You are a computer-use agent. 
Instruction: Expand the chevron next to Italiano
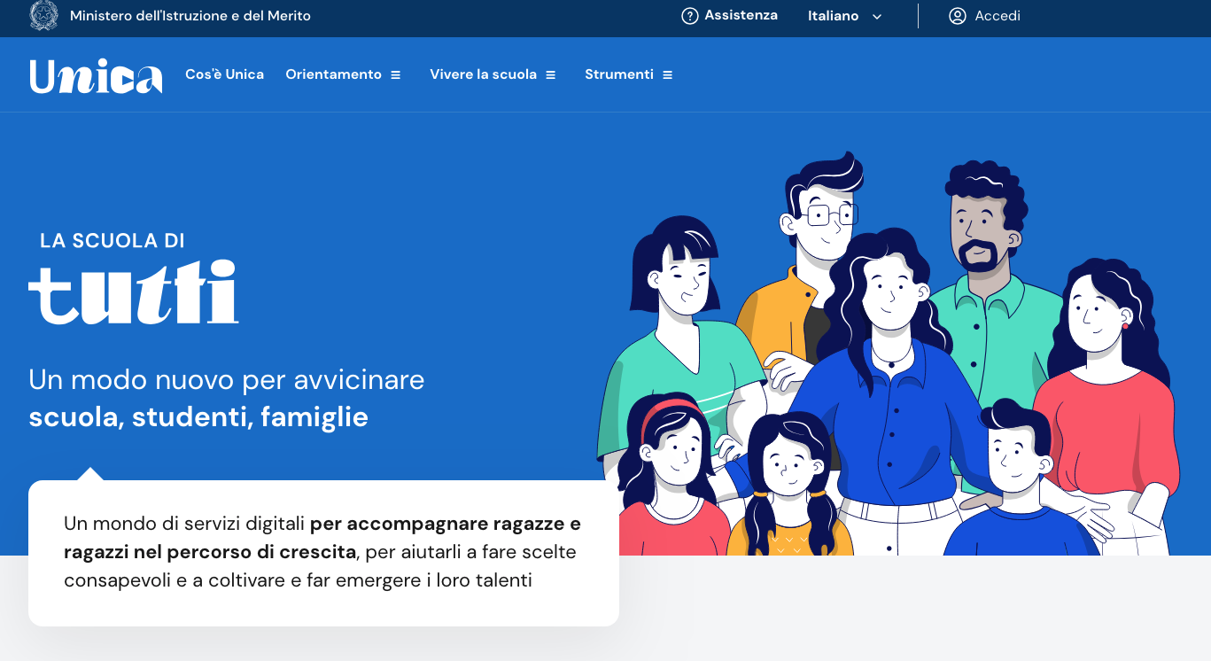877,17
